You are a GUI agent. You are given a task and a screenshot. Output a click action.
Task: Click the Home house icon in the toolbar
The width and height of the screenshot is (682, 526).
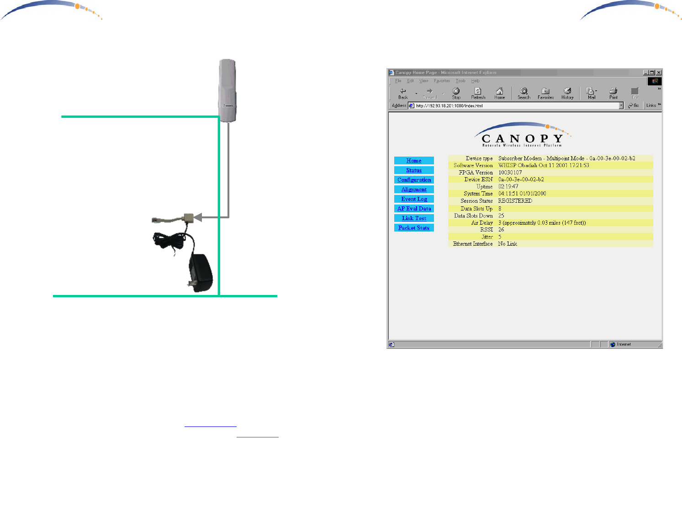tap(500, 93)
